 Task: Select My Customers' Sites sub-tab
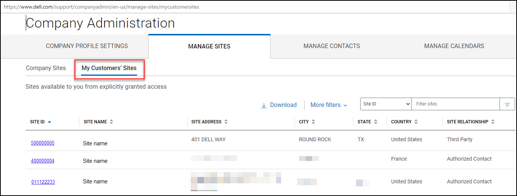109,68
